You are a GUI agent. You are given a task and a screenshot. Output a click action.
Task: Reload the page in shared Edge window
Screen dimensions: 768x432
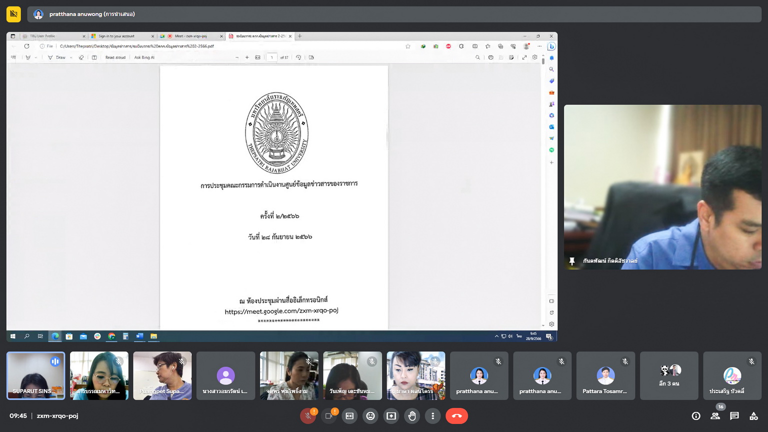click(26, 46)
